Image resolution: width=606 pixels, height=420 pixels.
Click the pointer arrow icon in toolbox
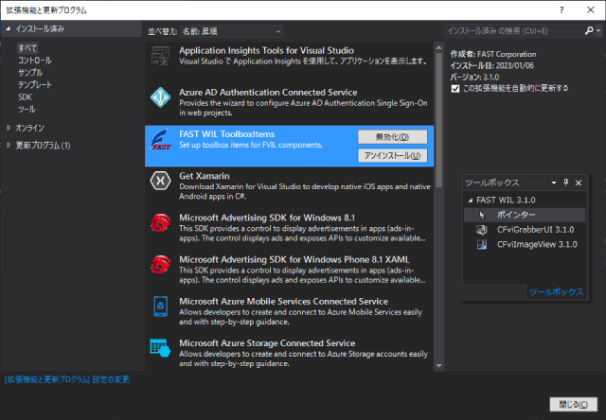pyautogui.click(x=482, y=215)
